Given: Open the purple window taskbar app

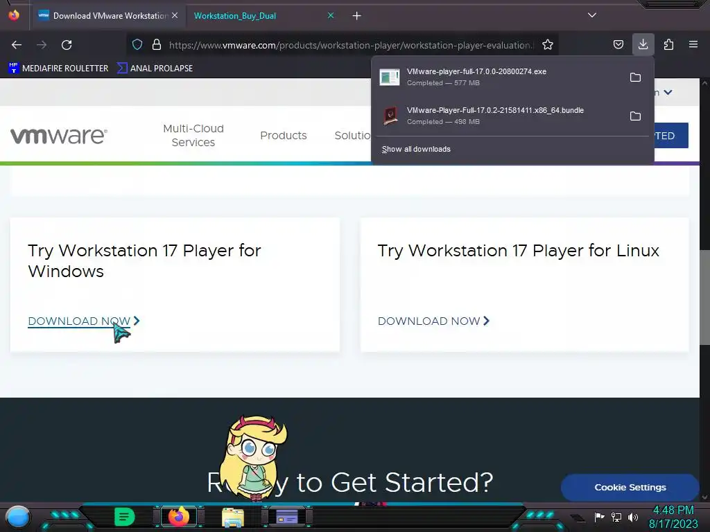Looking at the screenshot, I should 287,517.
